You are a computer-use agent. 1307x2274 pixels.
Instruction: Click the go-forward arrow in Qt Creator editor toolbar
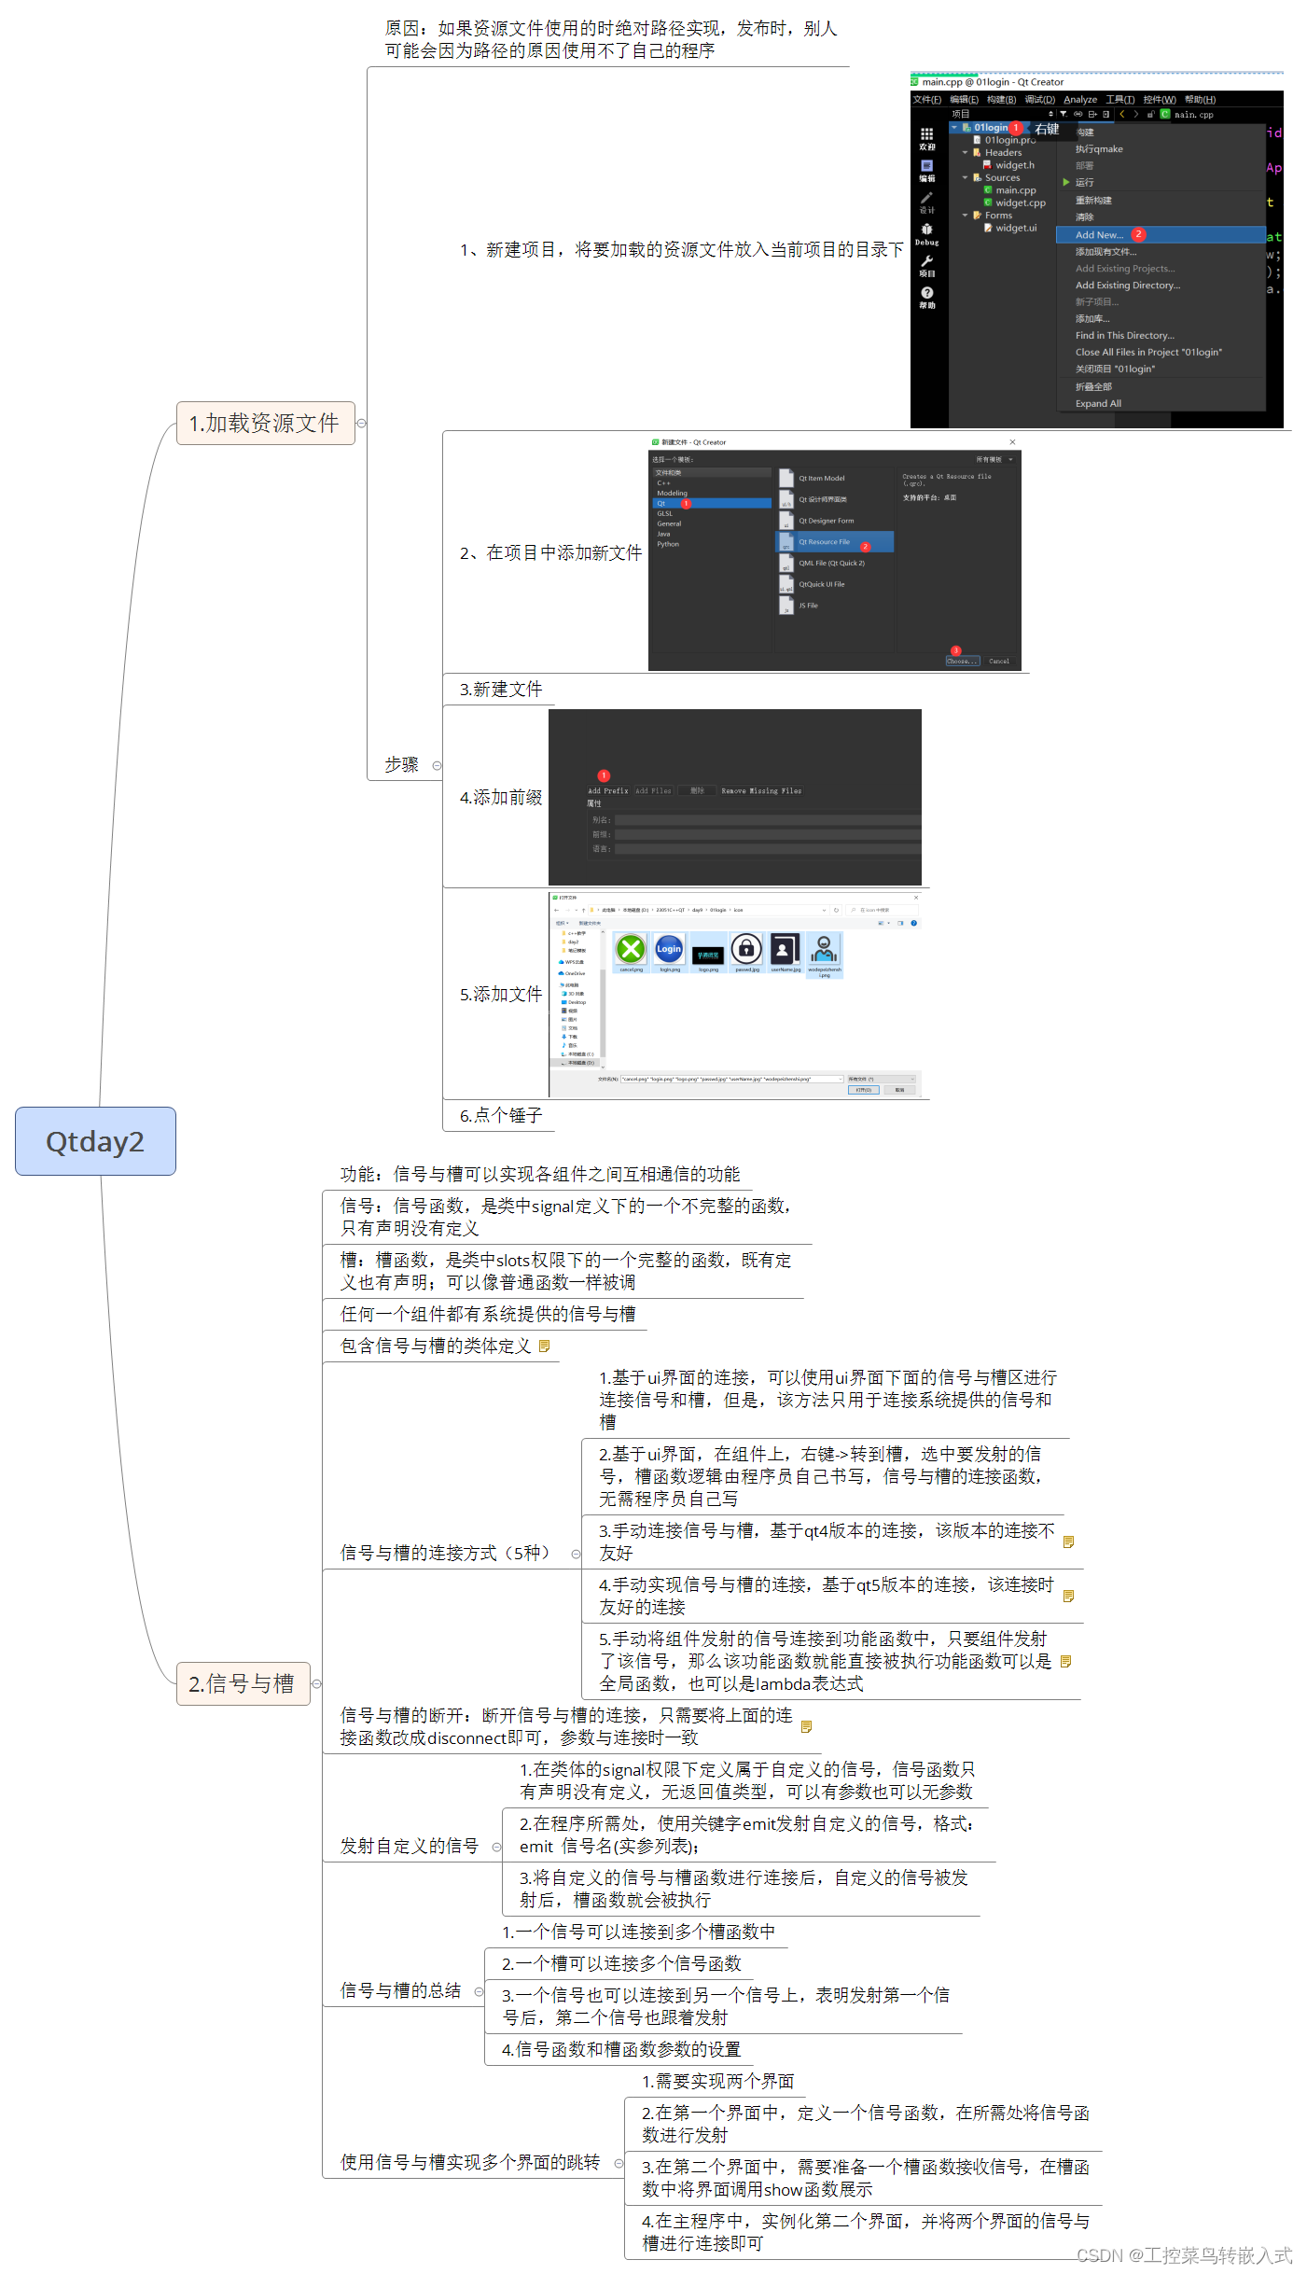[x=1135, y=114]
